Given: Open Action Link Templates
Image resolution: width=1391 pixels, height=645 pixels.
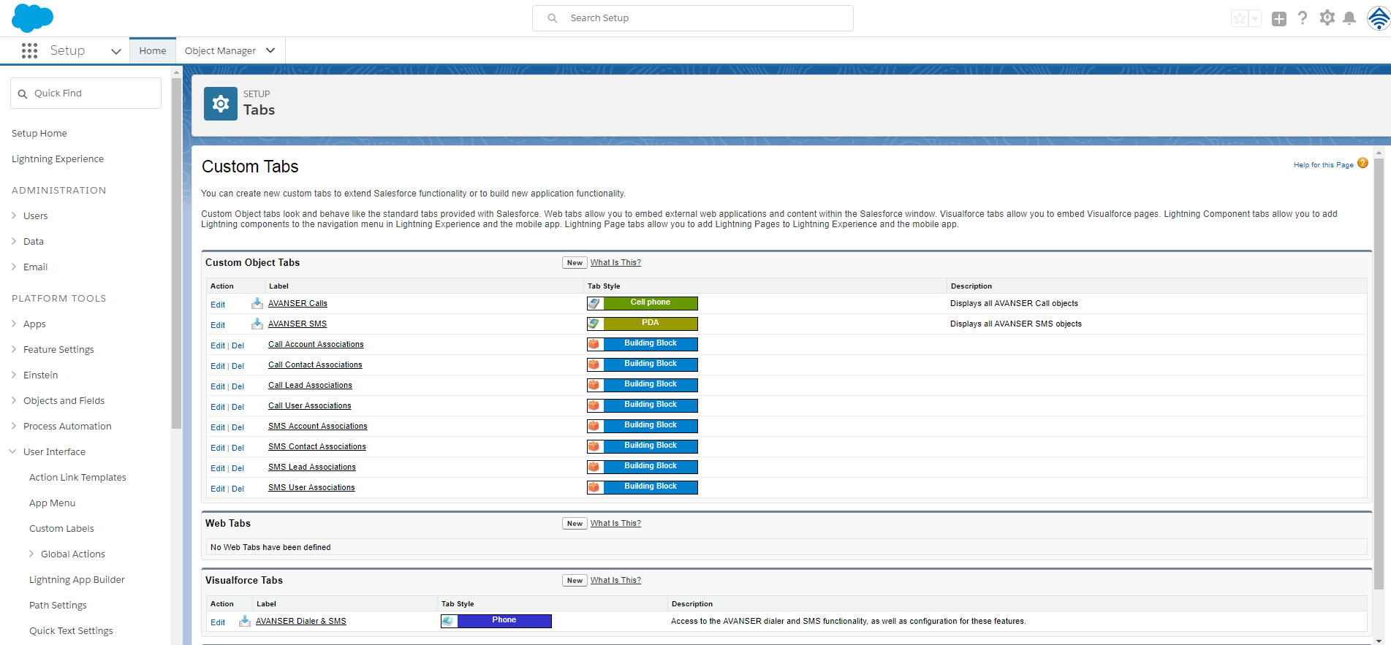Looking at the screenshot, I should [x=77, y=477].
